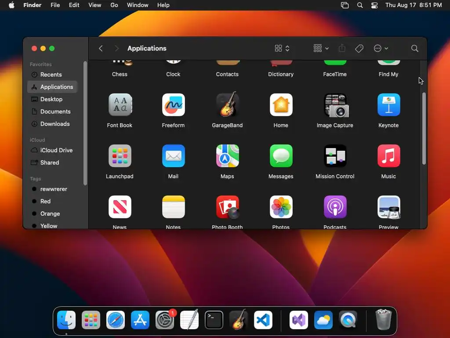The width and height of the screenshot is (450, 338).
Task: Click the Share icon in Finder toolbar
Action: pyautogui.click(x=342, y=48)
